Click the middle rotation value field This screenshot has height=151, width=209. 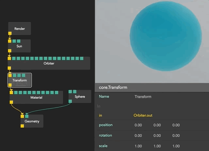(x=157, y=136)
